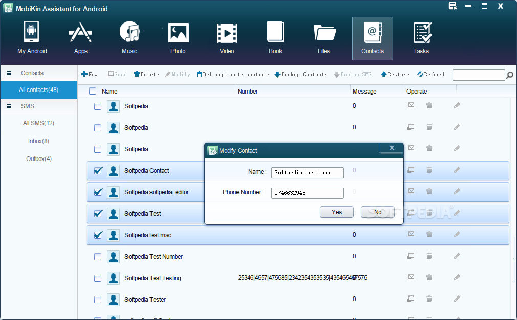
Task: Click the Message column header
Action: coord(364,92)
